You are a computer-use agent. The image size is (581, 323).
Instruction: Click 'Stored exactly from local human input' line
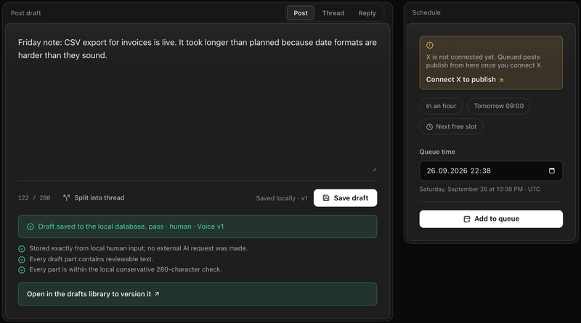click(x=138, y=248)
